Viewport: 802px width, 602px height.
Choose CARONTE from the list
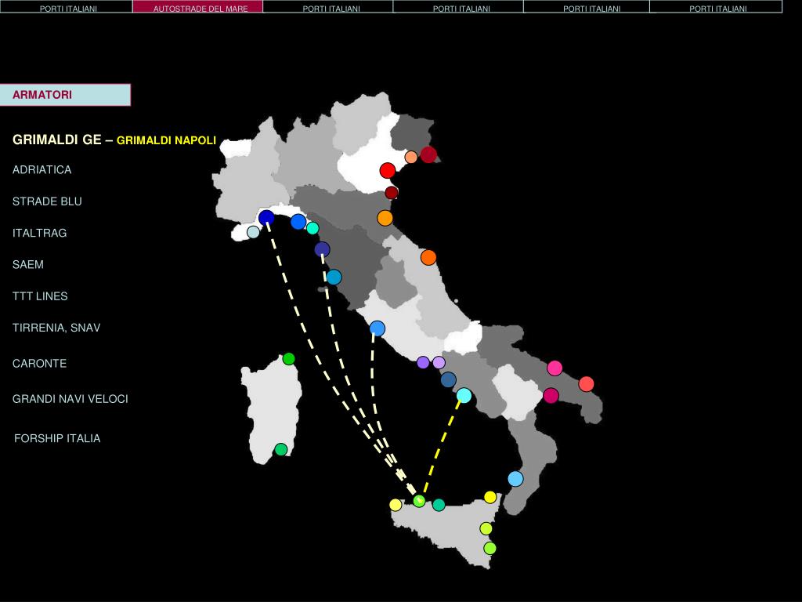[39, 364]
